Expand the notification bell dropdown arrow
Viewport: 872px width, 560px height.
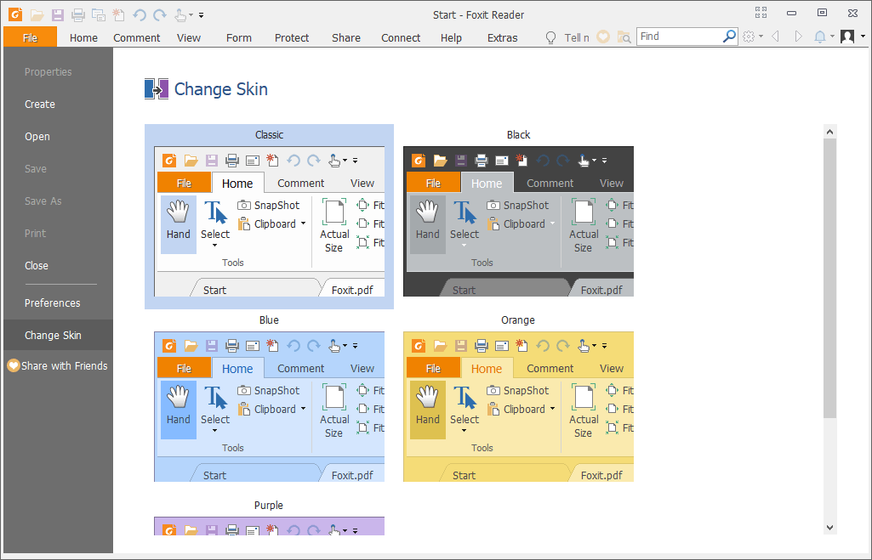click(833, 37)
